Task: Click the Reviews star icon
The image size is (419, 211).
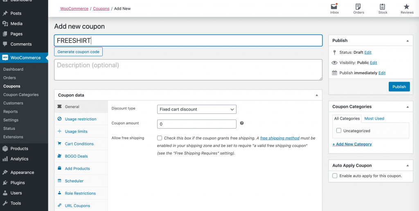Action: (407, 7)
